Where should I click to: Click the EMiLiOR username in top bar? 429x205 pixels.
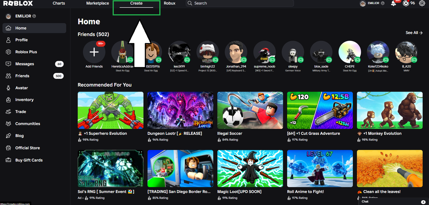373,3
